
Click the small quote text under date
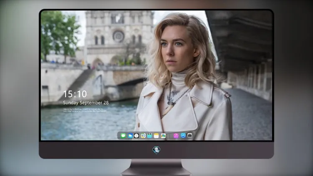coord(85,110)
